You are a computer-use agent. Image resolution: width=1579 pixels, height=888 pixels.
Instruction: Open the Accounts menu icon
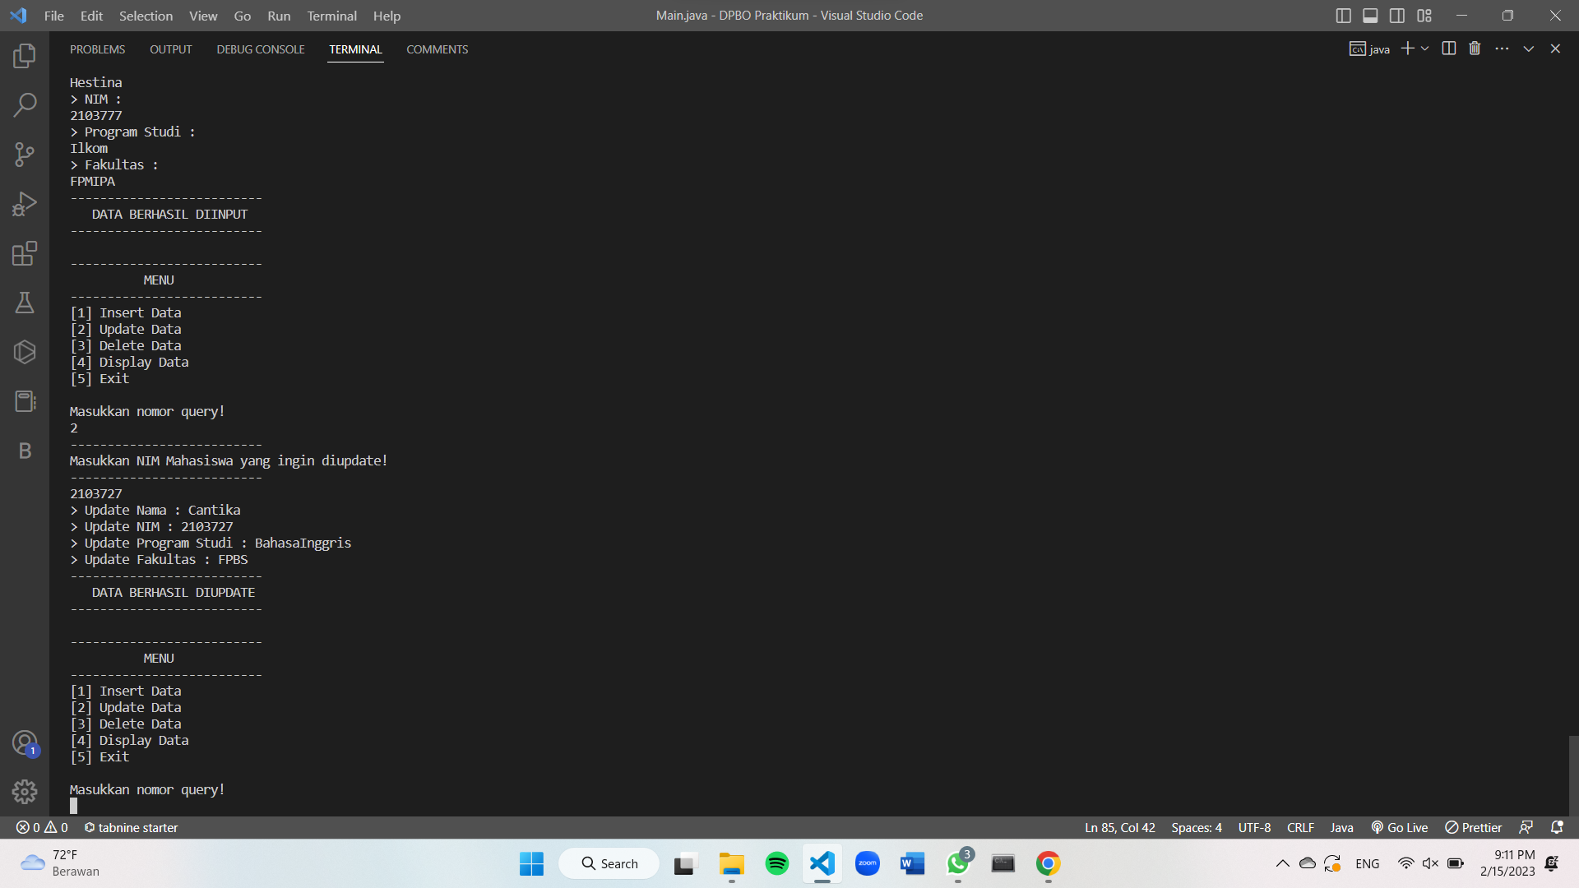pyautogui.click(x=25, y=743)
